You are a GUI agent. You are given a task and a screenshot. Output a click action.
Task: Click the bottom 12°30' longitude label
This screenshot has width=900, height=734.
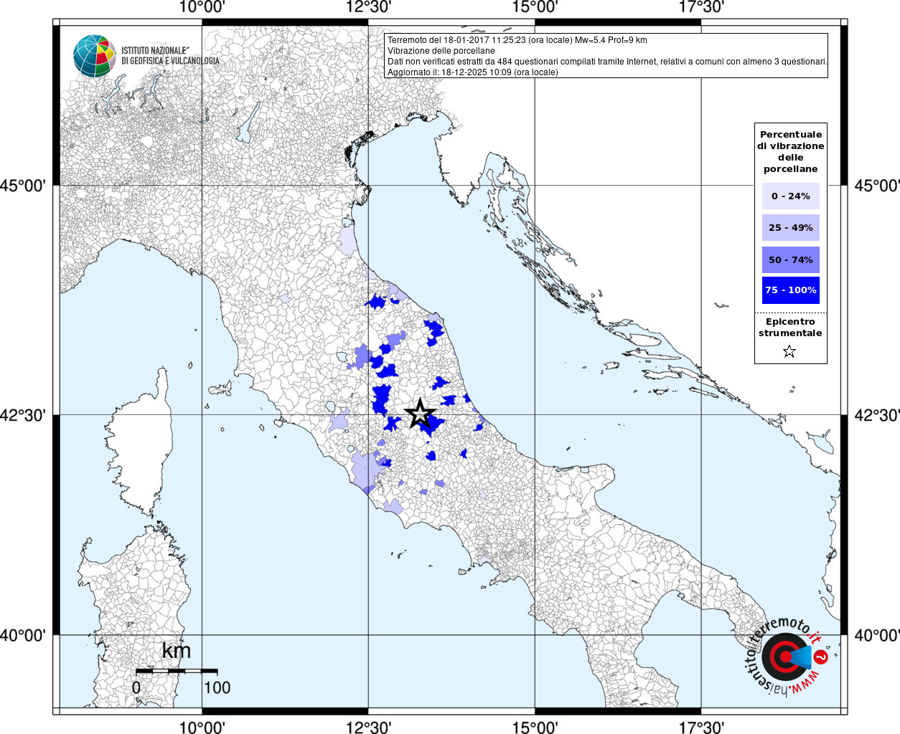(x=368, y=727)
